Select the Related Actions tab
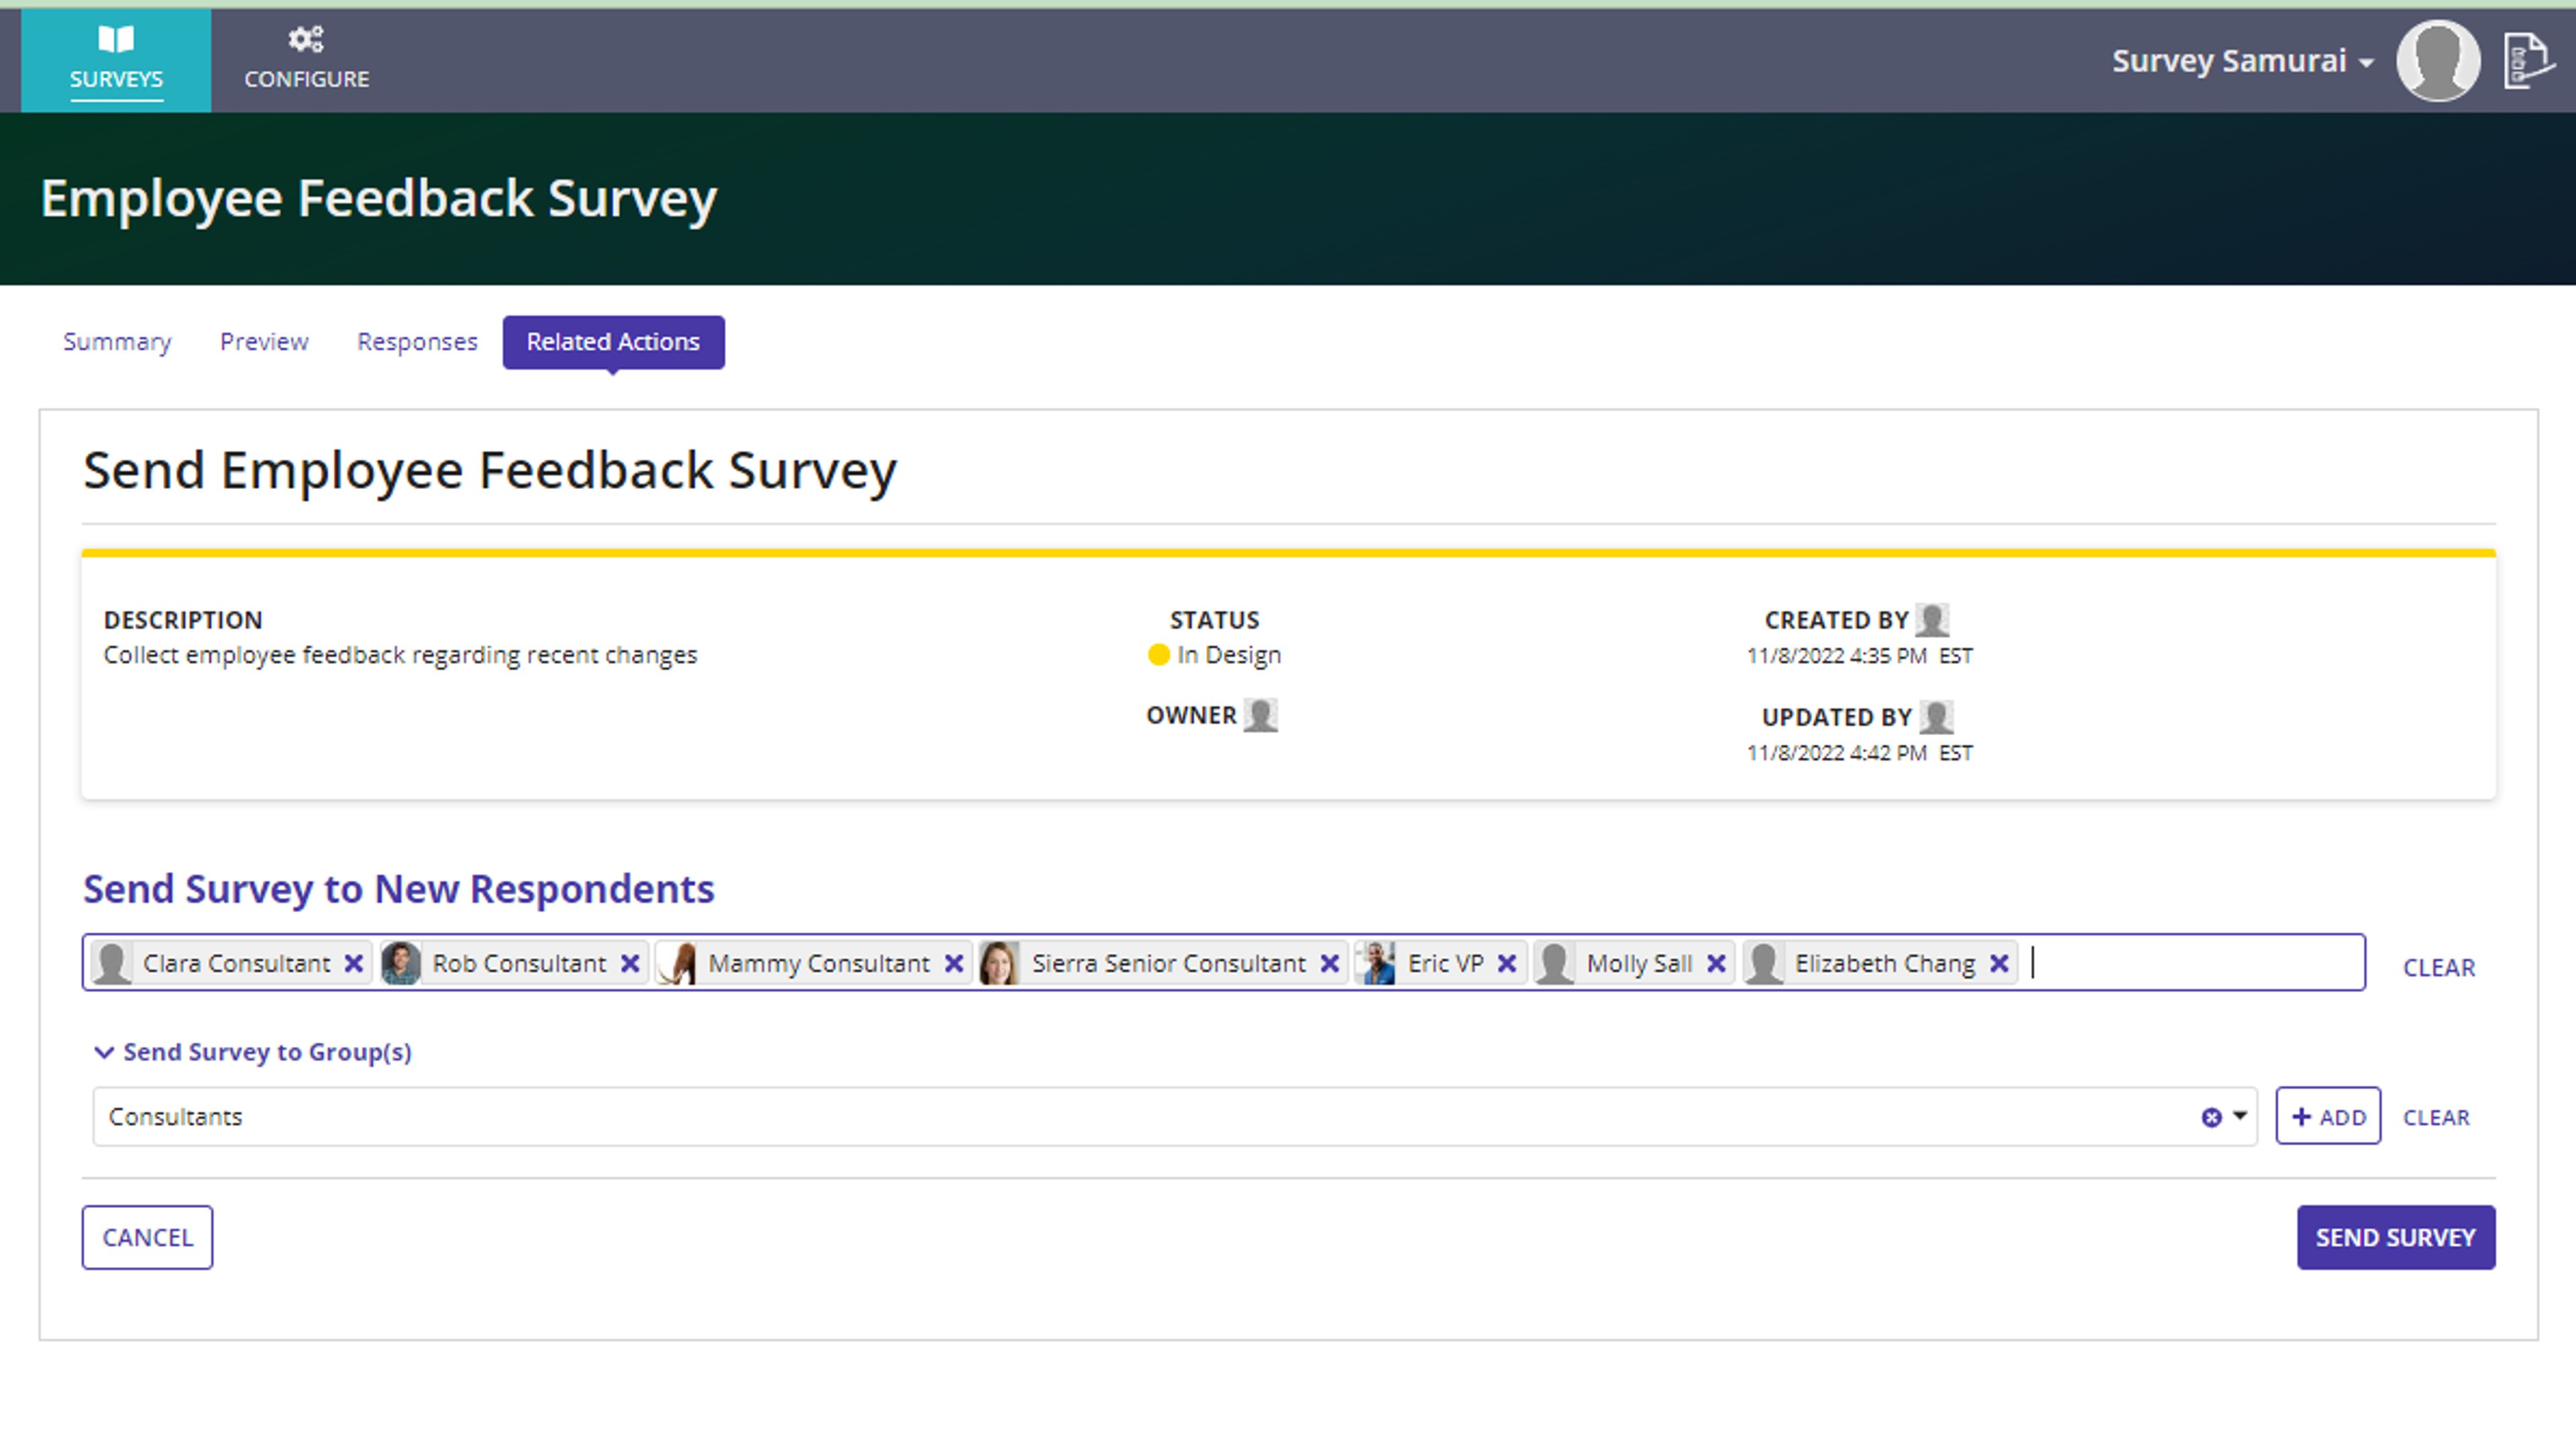Viewport: 2576px width, 1438px height. [613, 342]
